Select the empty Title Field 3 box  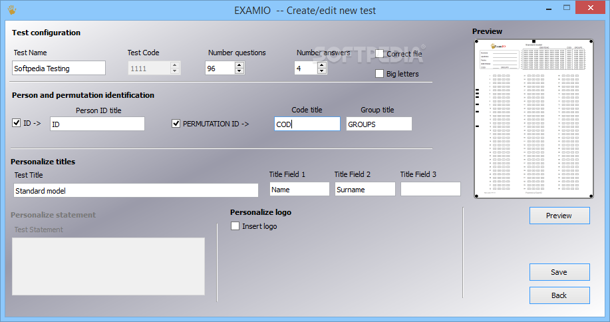coord(430,190)
